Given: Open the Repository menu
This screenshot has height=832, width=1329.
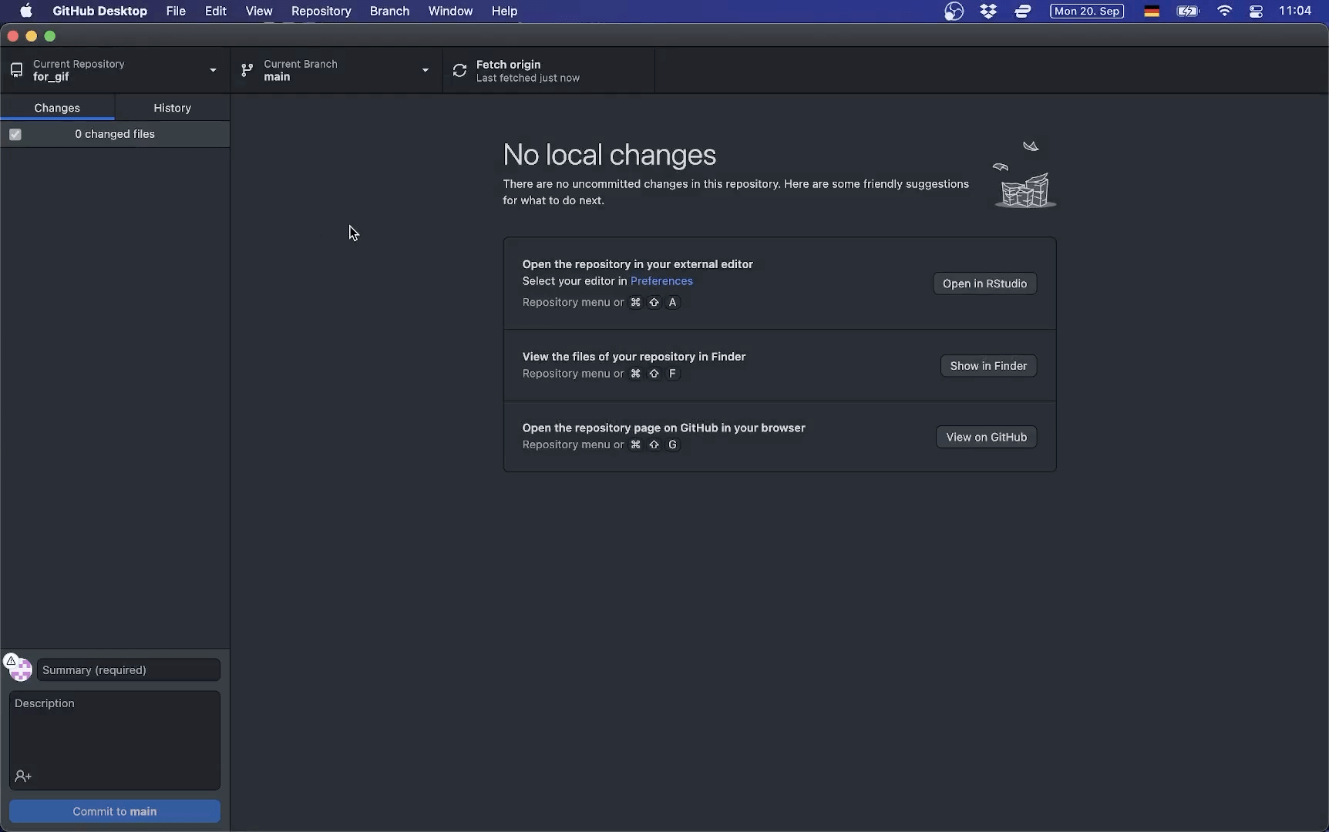Looking at the screenshot, I should coord(321,11).
